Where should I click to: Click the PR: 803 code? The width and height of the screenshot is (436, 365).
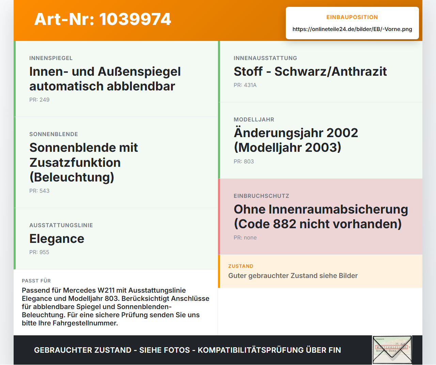(244, 161)
